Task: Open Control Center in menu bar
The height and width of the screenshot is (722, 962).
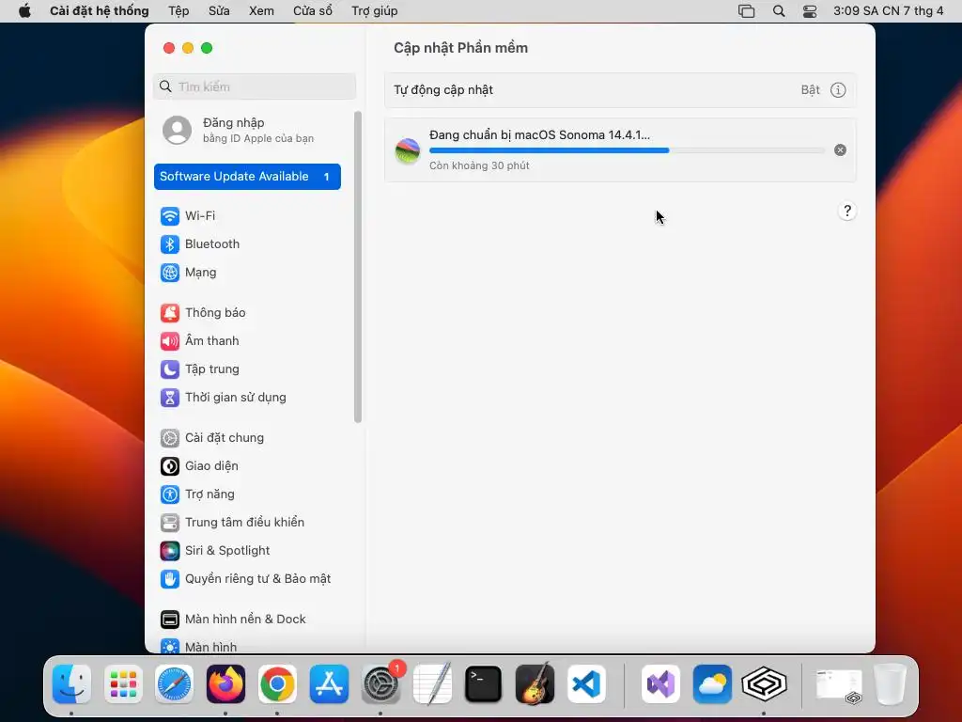Action: (810, 11)
